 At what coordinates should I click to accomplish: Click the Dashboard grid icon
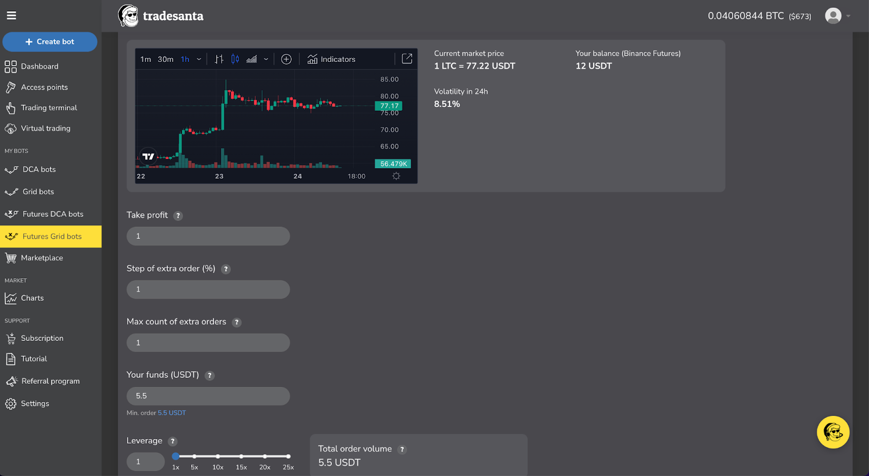click(10, 67)
